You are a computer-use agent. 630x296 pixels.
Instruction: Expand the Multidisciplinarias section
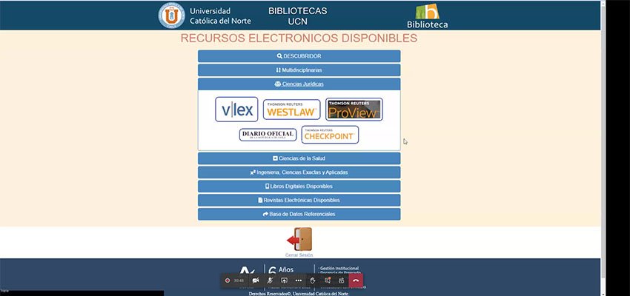click(299, 70)
